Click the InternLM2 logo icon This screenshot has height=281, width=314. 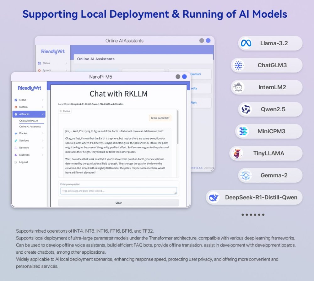(238, 87)
